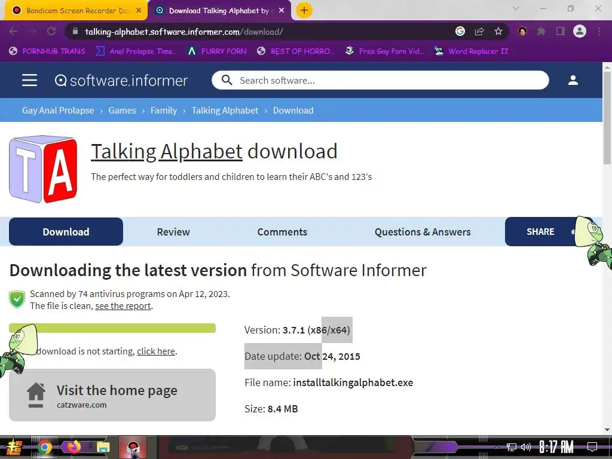Expand the tab search chevron
This screenshot has height=459, width=612.
[x=516, y=8]
